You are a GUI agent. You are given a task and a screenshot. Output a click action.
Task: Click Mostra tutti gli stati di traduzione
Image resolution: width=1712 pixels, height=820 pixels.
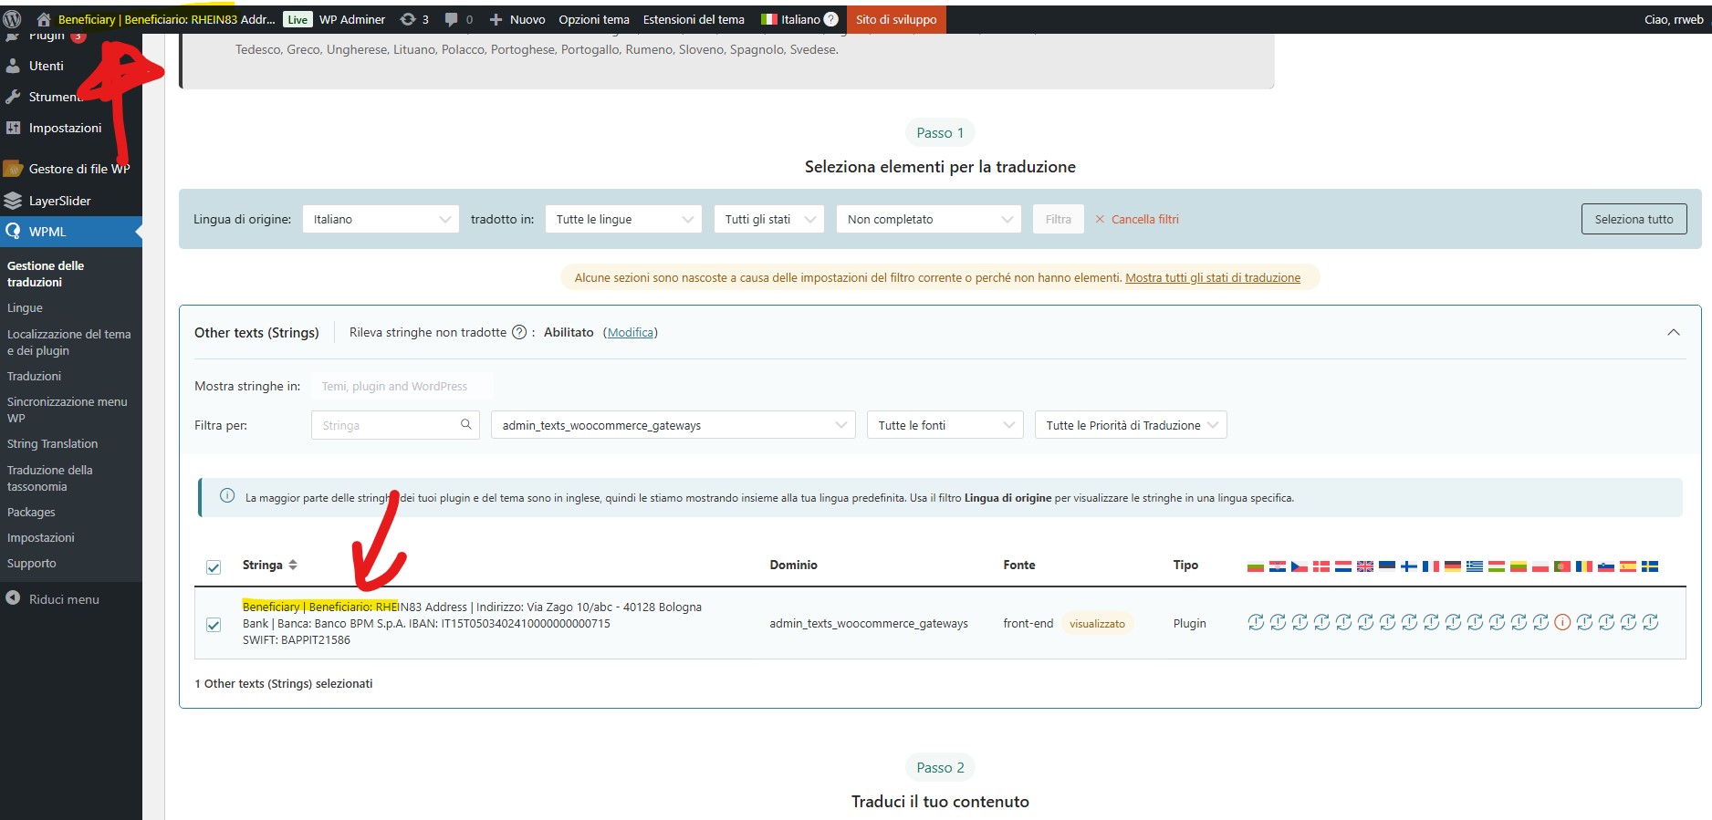pyautogui.click(x=1213, y=277)
